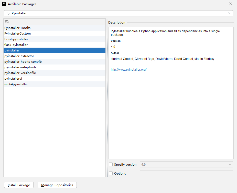Click the PyCharm logo in title bar
The image size is (237, 193).
4,4
